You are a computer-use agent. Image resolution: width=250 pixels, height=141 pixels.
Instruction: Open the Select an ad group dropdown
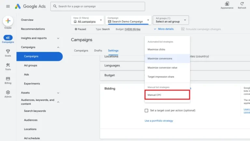coord(170,20)
